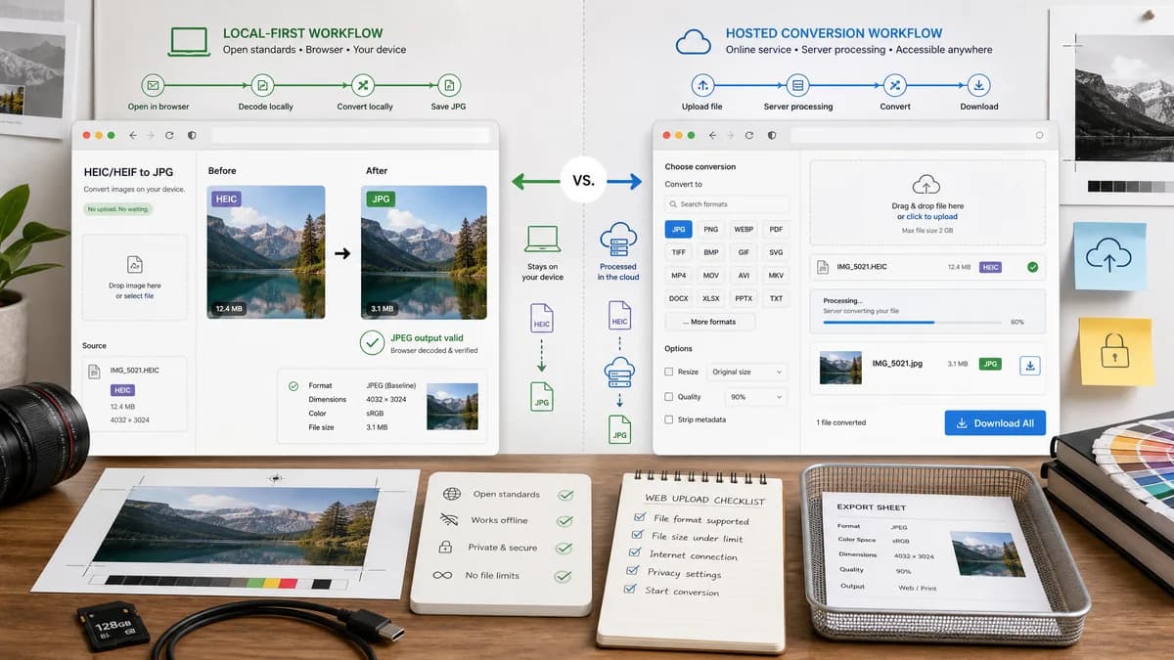Select the Open in browser workflow step icon
The image size is (1174, 660).
click(x=153, y=84)
